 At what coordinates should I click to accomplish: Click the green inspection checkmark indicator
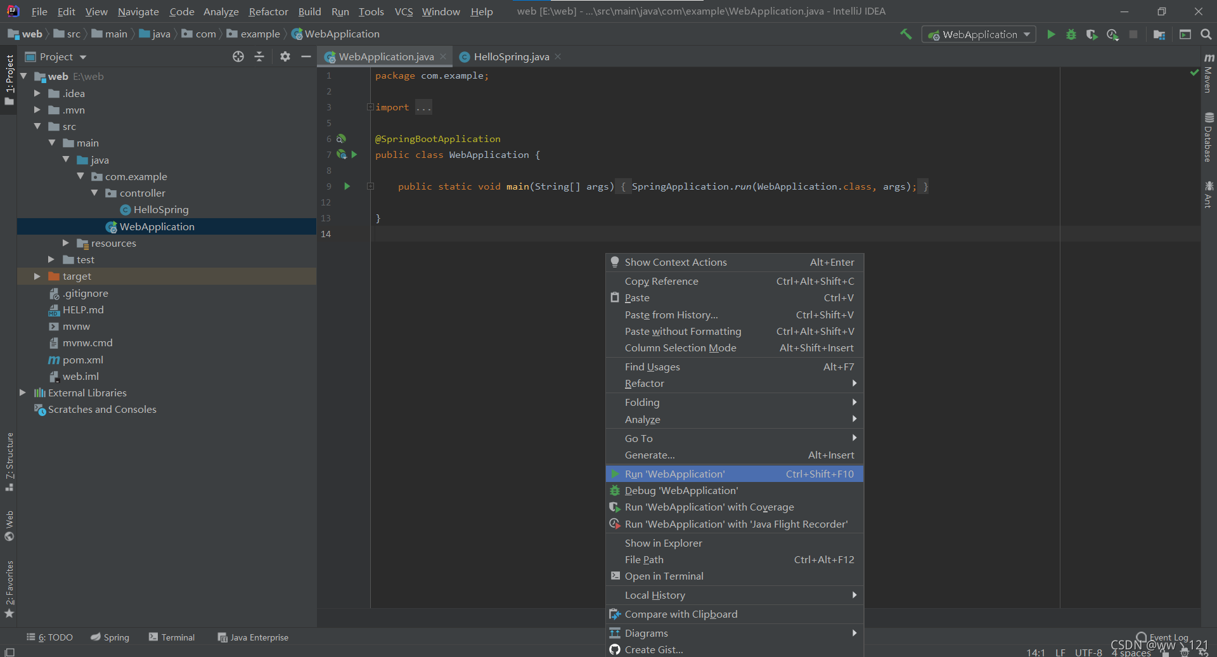point(1194,73)
